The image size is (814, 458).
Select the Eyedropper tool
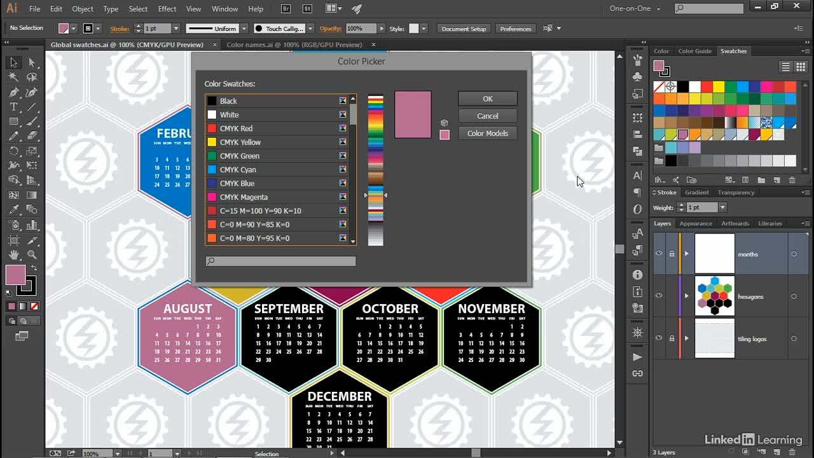[x=13, y=210]
